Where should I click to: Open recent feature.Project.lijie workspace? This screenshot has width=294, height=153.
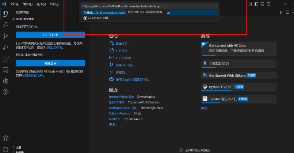[121, 97]
